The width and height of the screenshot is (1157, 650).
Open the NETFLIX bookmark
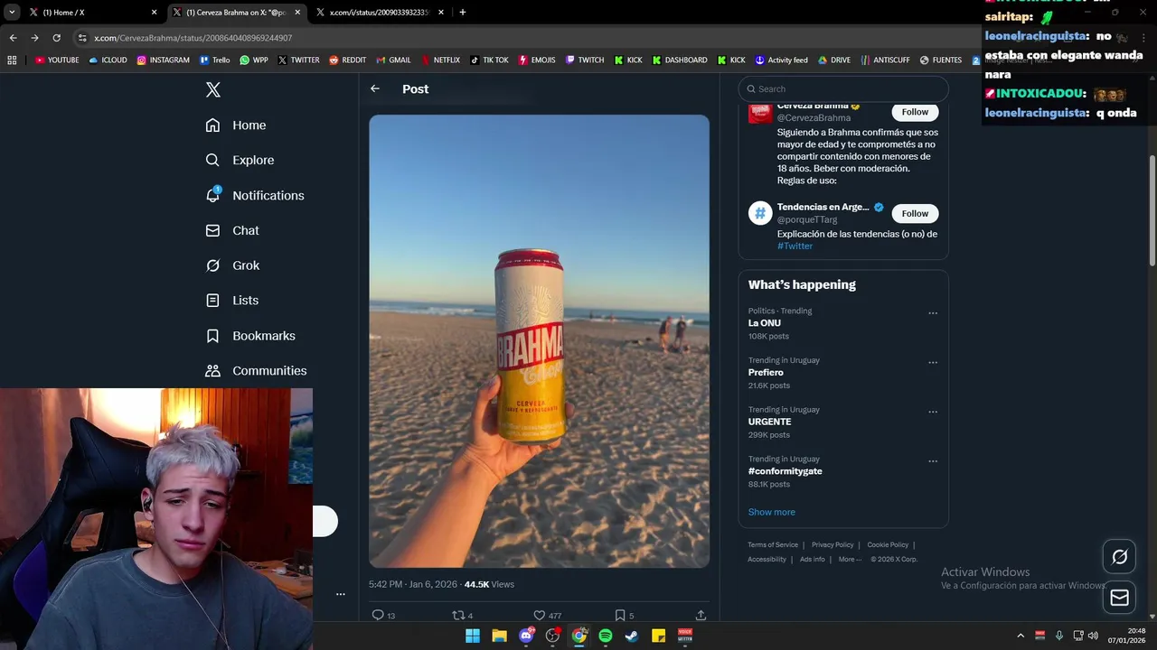click(439, 60)
